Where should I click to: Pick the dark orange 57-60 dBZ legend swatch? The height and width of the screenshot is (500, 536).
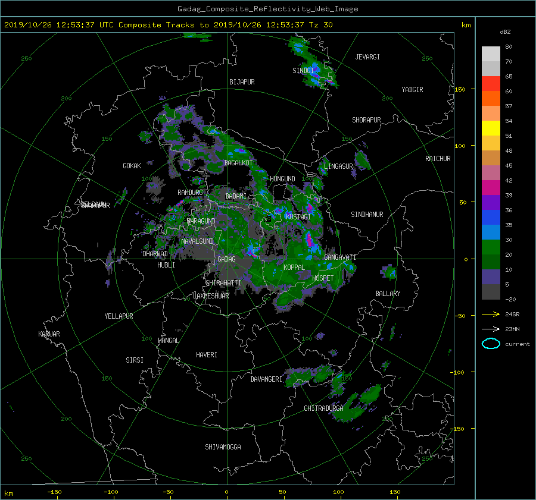click(x=491, y=99)
